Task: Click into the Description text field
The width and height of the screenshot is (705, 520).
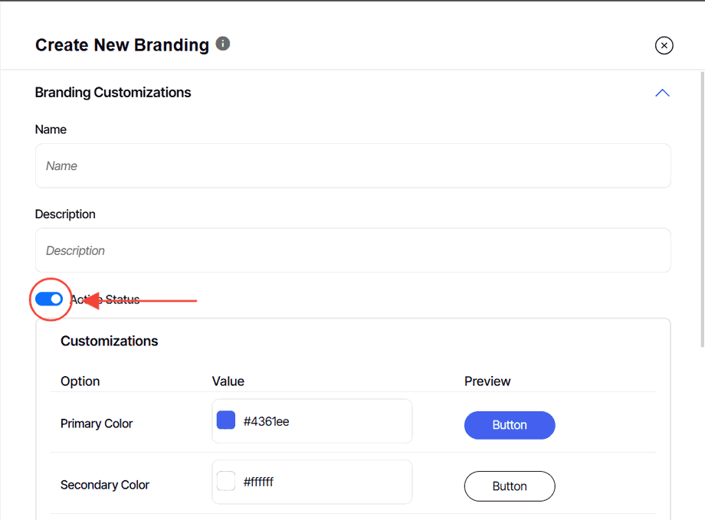Action: [352, 250]
